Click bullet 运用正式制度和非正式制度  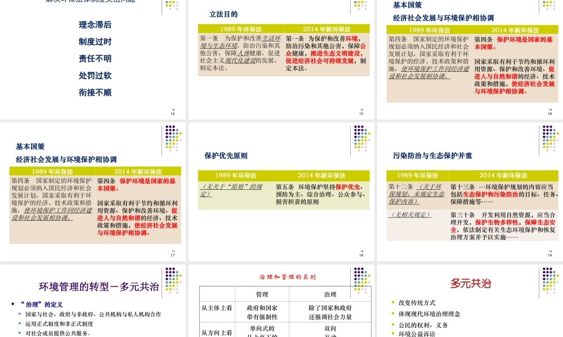pos(59,324)
